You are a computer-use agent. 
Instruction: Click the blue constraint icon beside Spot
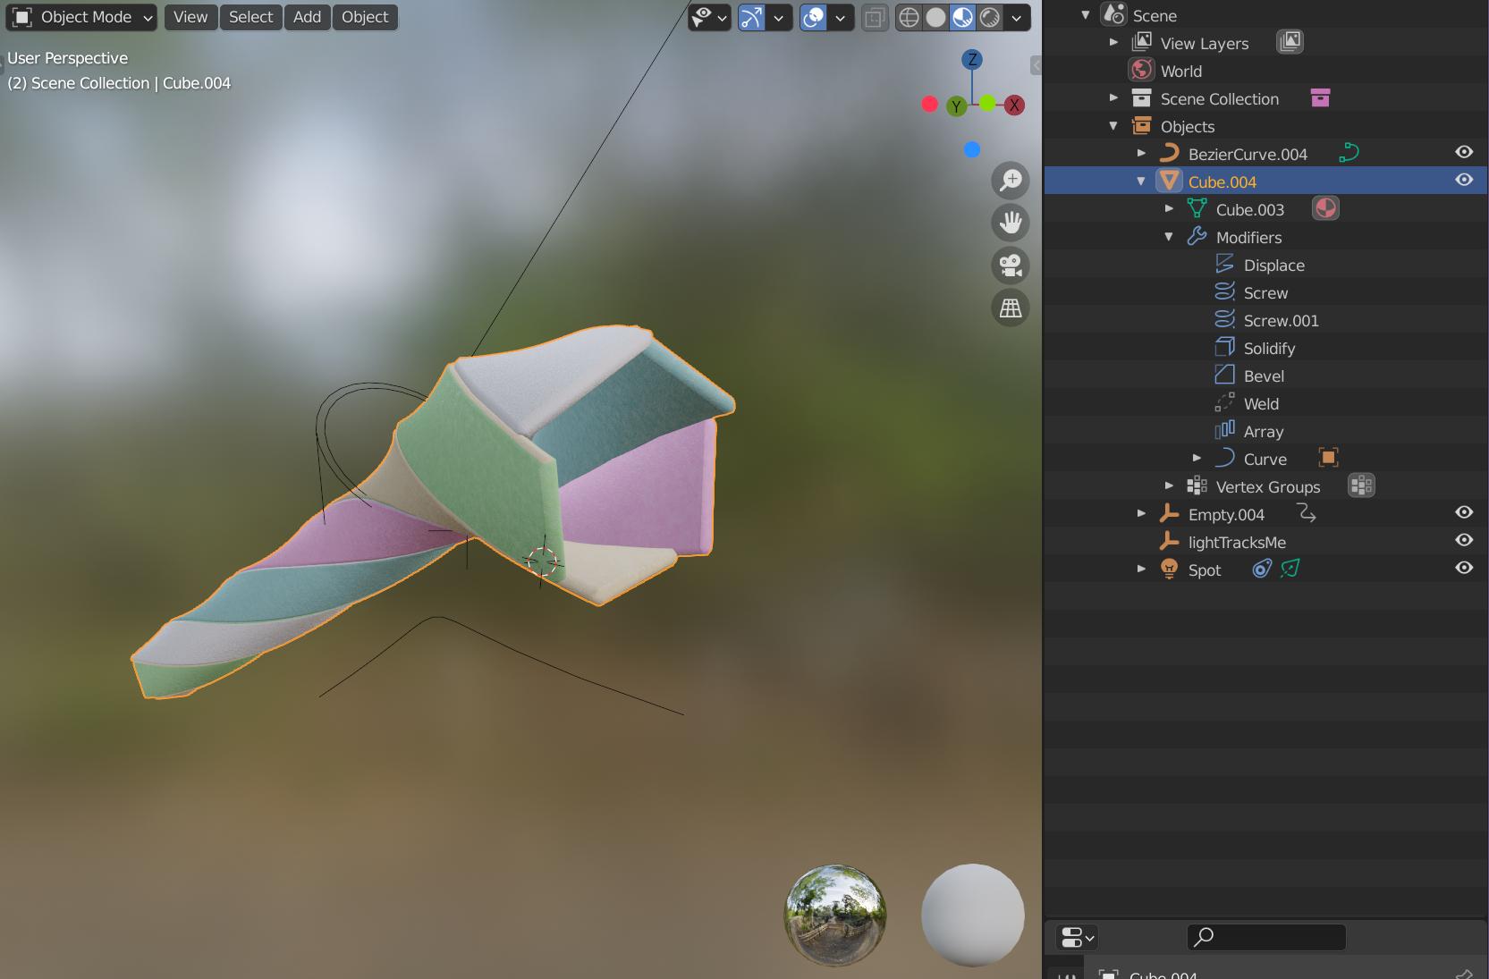point(1262,569)
